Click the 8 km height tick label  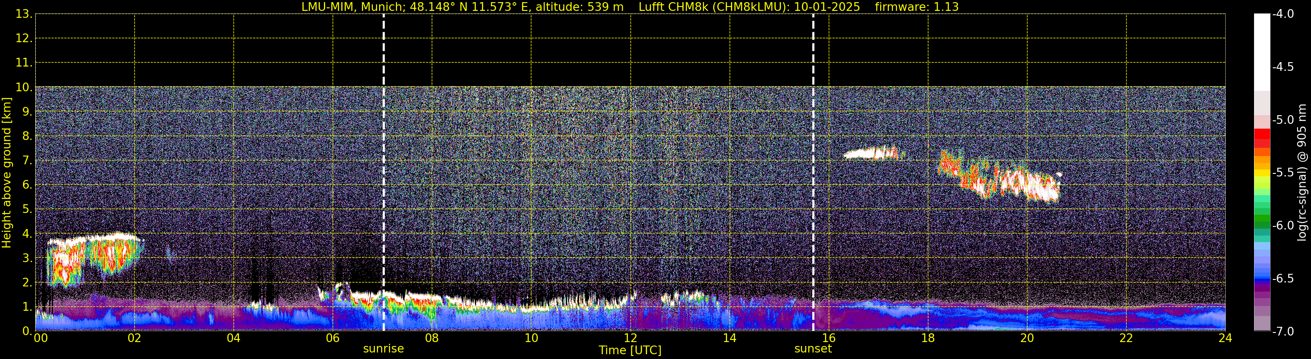[27, 136]
